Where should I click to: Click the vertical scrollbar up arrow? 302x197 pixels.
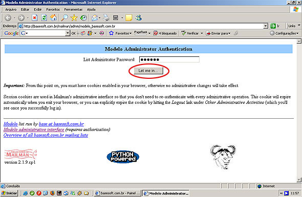coord(299,41)
